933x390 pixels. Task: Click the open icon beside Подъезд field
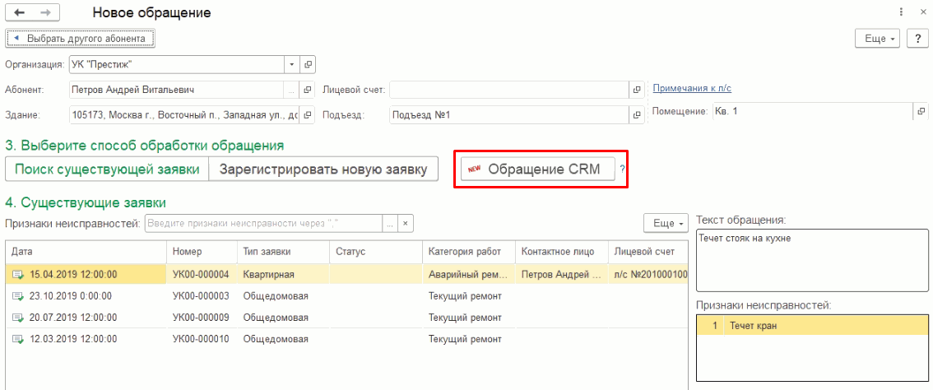pyautogui.click(x=637, y=114)
